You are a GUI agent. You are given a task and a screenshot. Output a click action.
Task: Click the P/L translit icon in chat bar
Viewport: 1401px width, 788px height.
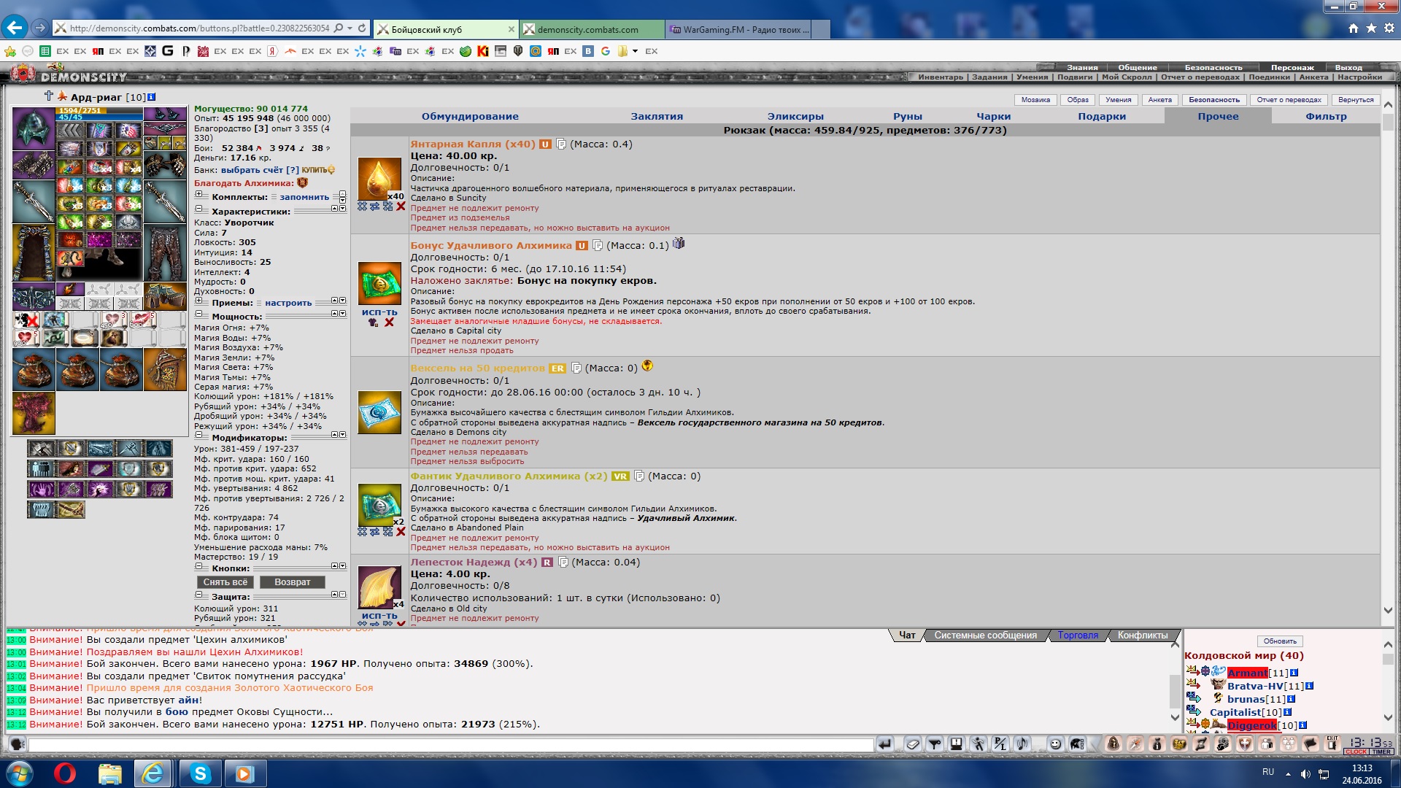tap(1000, 743)
